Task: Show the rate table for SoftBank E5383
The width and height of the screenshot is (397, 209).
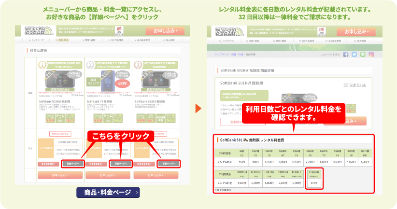Action: [144, 164]
